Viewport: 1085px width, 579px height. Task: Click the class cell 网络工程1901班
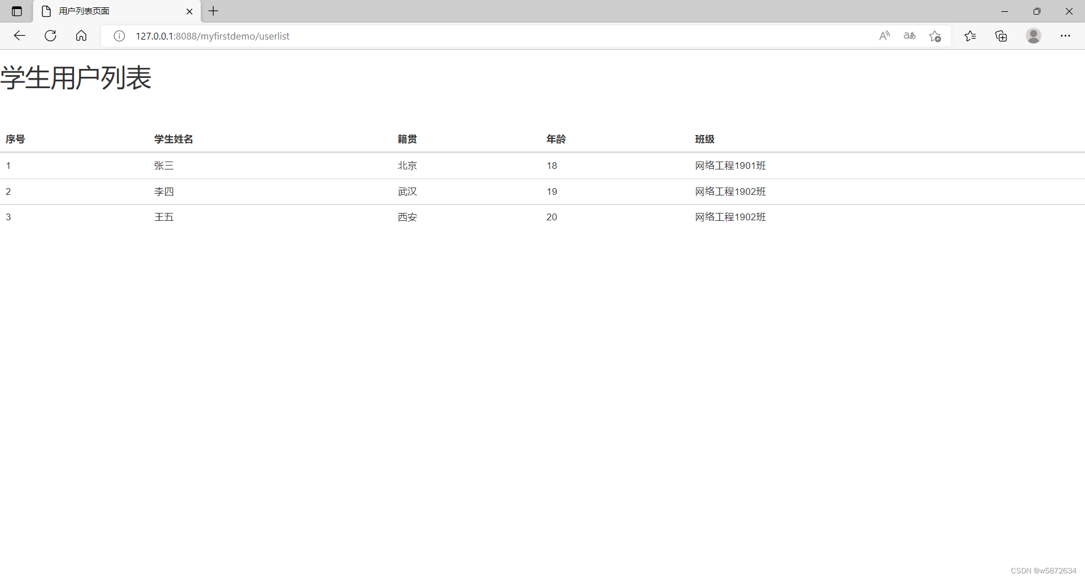[x=730, y=166]
